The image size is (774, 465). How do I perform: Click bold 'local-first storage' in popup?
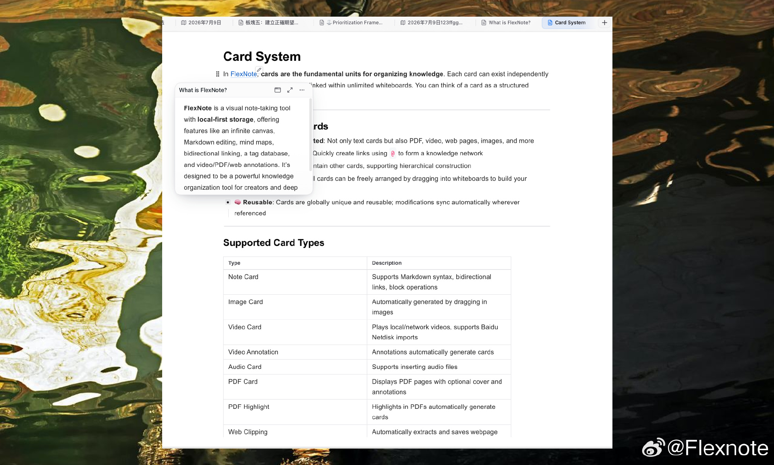225,119
